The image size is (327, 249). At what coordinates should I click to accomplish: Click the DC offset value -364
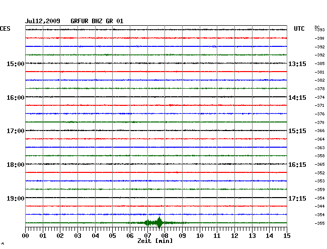click(x=319, y=139)
